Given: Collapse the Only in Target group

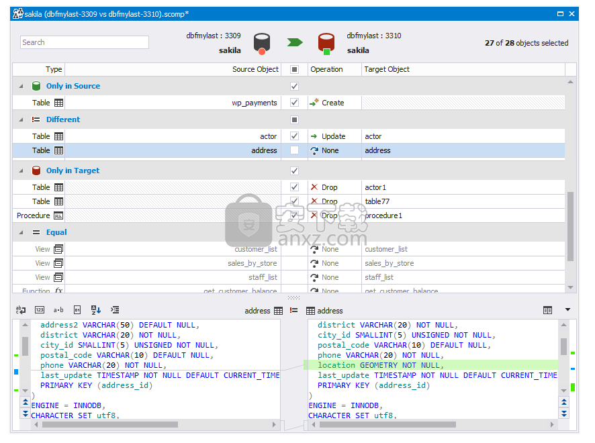Looking at the screenshot, I should [21, 171].
